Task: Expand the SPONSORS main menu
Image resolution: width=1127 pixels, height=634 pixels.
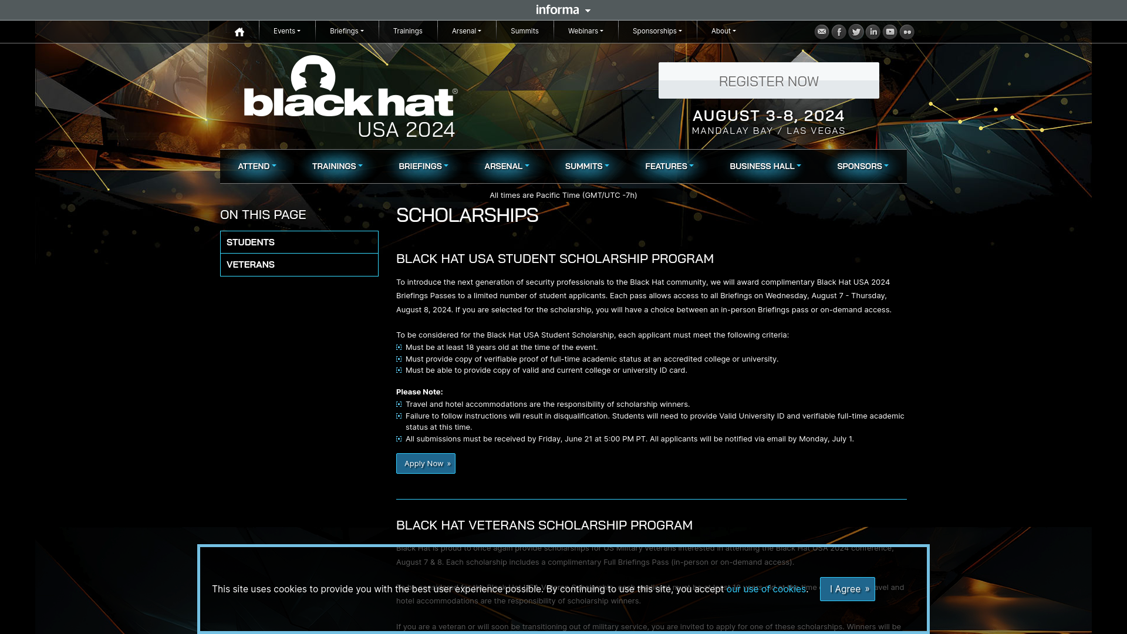Action: tap(863, 166)
